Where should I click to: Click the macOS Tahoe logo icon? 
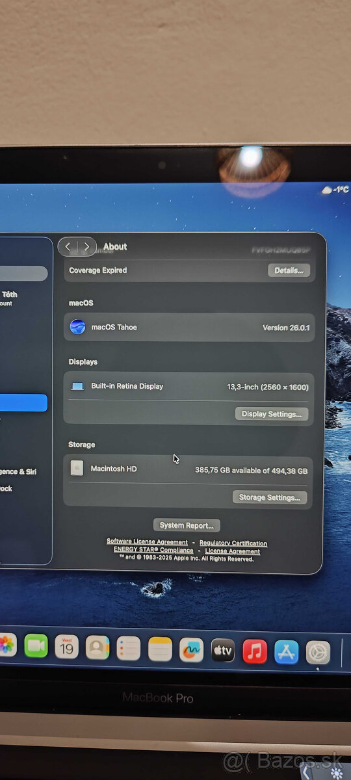point(77,327)
